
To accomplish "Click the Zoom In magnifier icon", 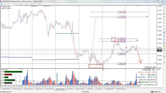I will pos(164,33).
